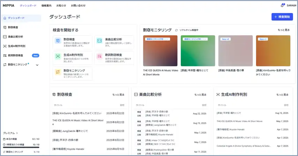Open [翻案曲] JungZaeUk-瞳をとじて row in 剽窃検査

[88, 131]
